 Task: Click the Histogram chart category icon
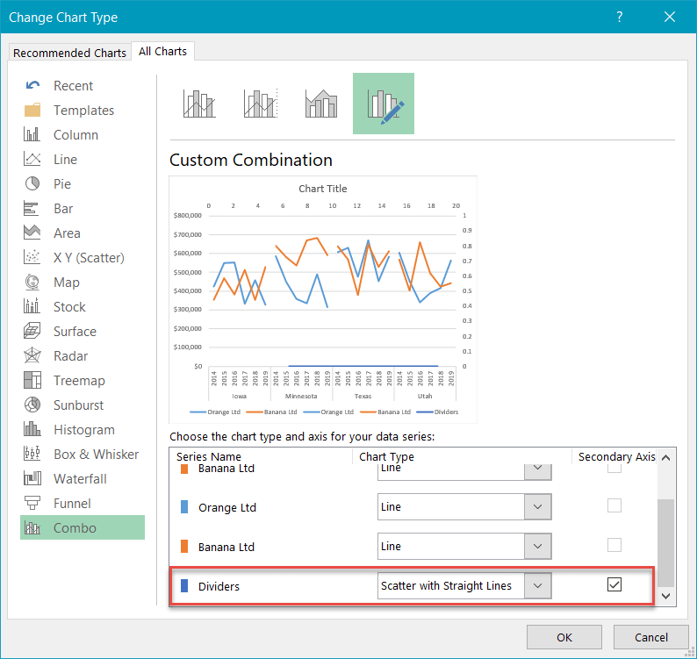32,429
